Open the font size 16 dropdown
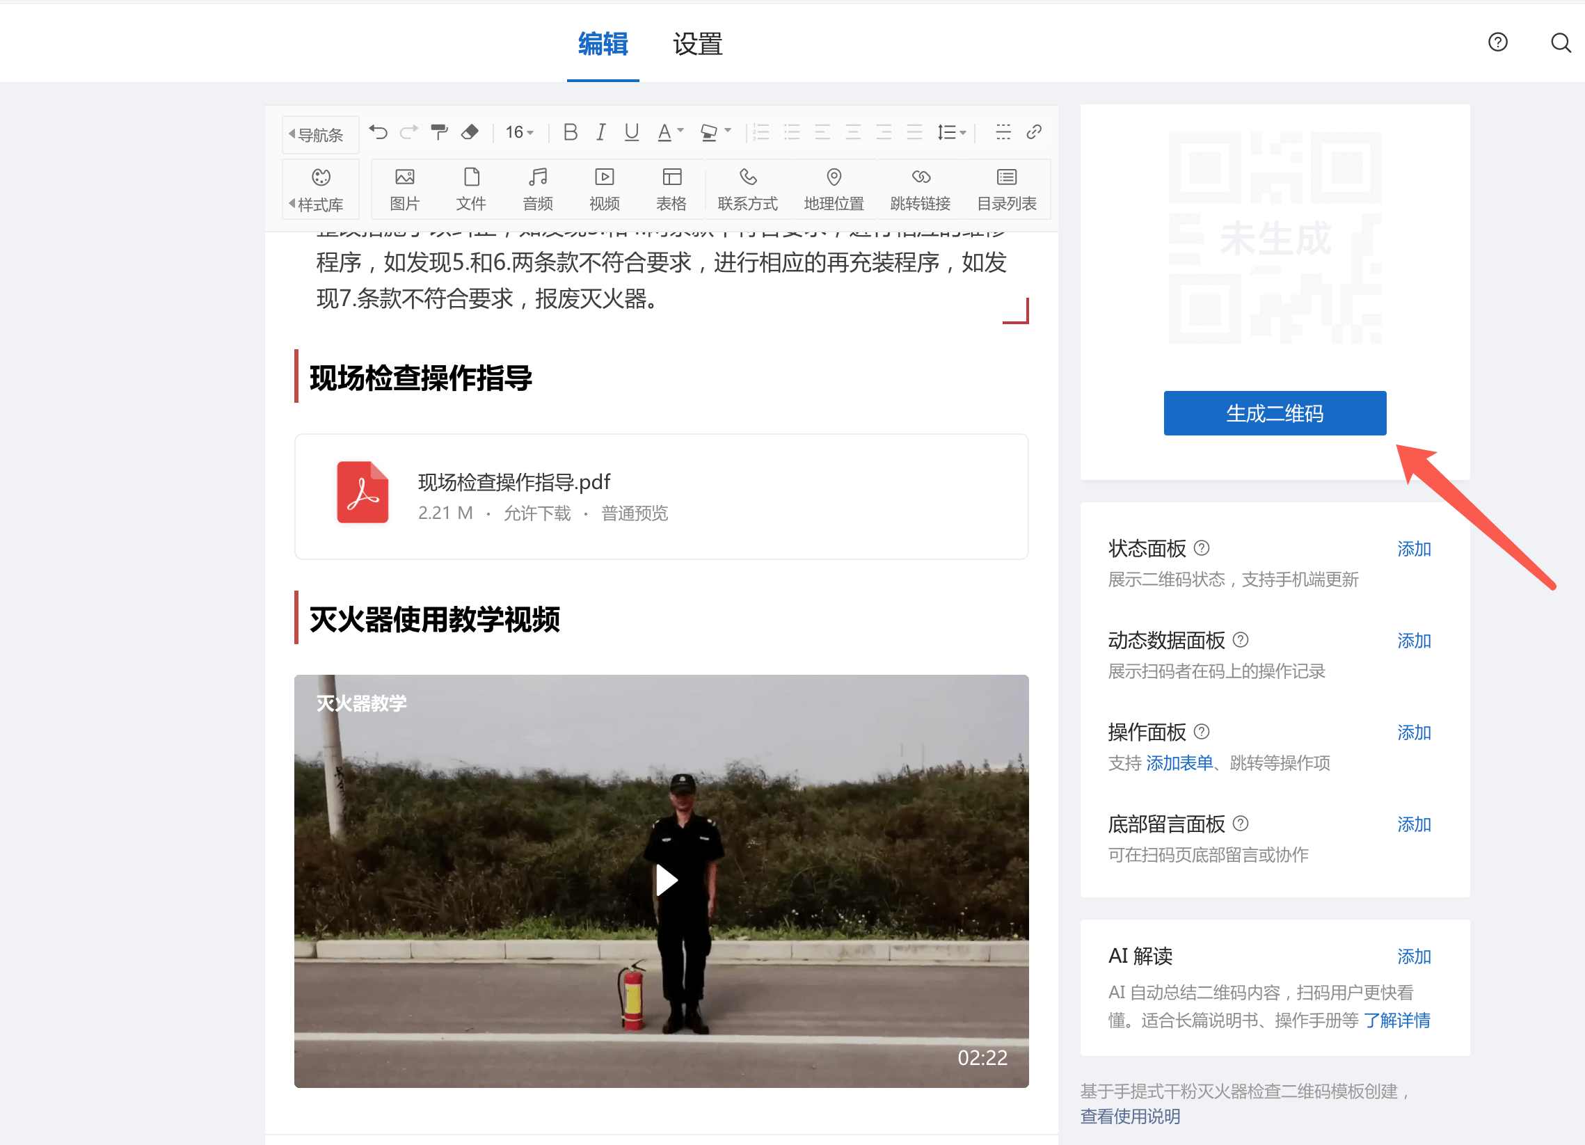1585x1145 pixels. pos(519,132)
